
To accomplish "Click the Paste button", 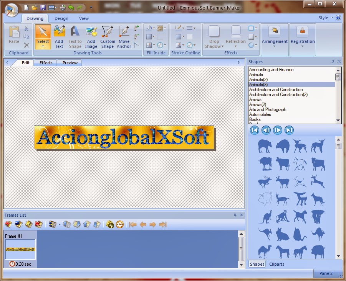I will [14, 35].
